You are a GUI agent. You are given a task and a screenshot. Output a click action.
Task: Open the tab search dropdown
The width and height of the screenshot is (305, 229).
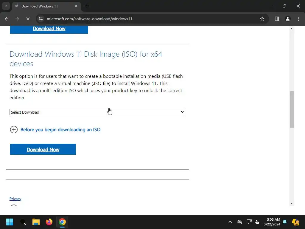(6, 6)
